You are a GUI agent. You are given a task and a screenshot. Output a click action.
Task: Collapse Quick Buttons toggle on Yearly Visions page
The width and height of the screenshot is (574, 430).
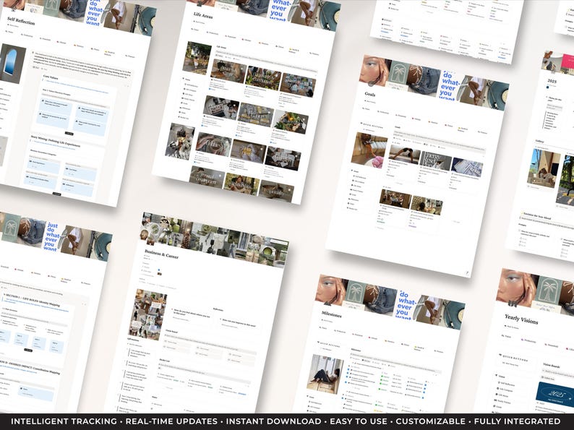[513, 357]
